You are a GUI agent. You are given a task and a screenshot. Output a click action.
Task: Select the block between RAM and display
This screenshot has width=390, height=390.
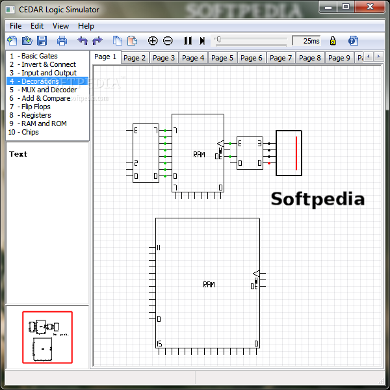250,153
